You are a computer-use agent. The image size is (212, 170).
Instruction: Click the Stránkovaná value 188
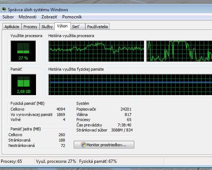(62, 140)
